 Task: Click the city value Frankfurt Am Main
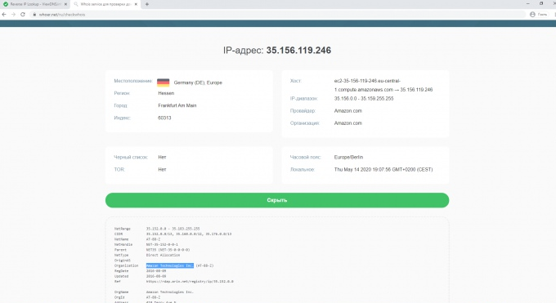(x=177, y=105)
